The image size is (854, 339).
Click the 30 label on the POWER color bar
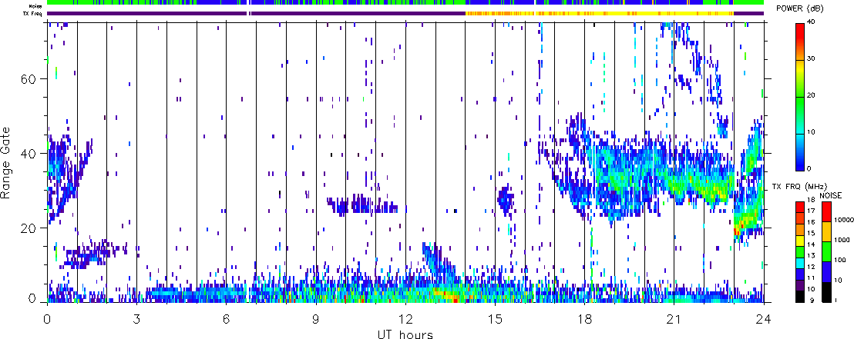811,58
